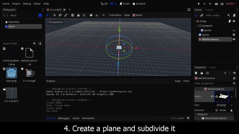Toggle visibility of root-level Sprite node
Image resolution: width=239 pixels, height=134 pixels.
pos(234,35)
